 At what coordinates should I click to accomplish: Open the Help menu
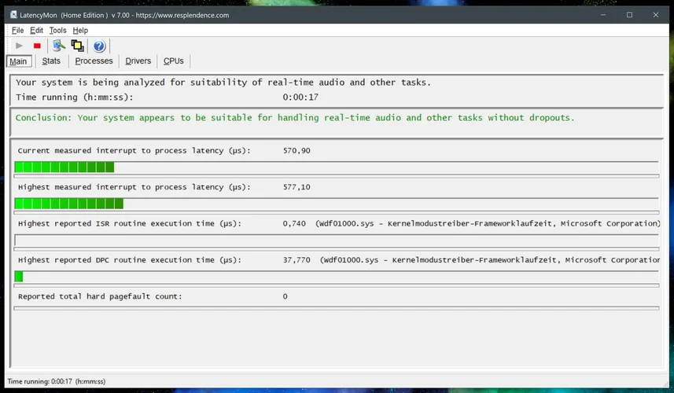80,31
